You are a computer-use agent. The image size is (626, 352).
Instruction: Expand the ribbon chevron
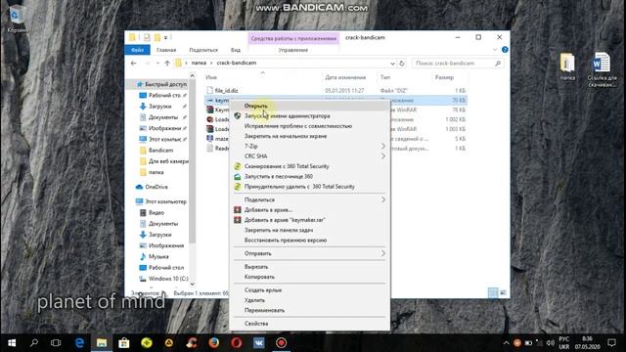495,50
